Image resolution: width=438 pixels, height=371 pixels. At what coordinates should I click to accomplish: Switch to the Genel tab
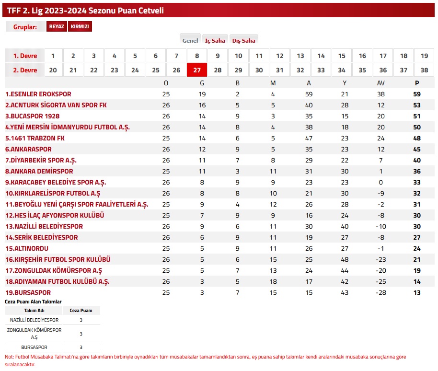tap(190, 41)
